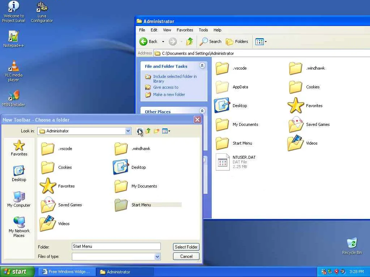Screen dimensions: 370x277
Task: Collapse the Other Places panel
Action: (202, 111)
